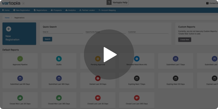Open Submitted Last 365 Days calendar icon
This screenshot has width=218, height=109.
(x=59, y=78)
